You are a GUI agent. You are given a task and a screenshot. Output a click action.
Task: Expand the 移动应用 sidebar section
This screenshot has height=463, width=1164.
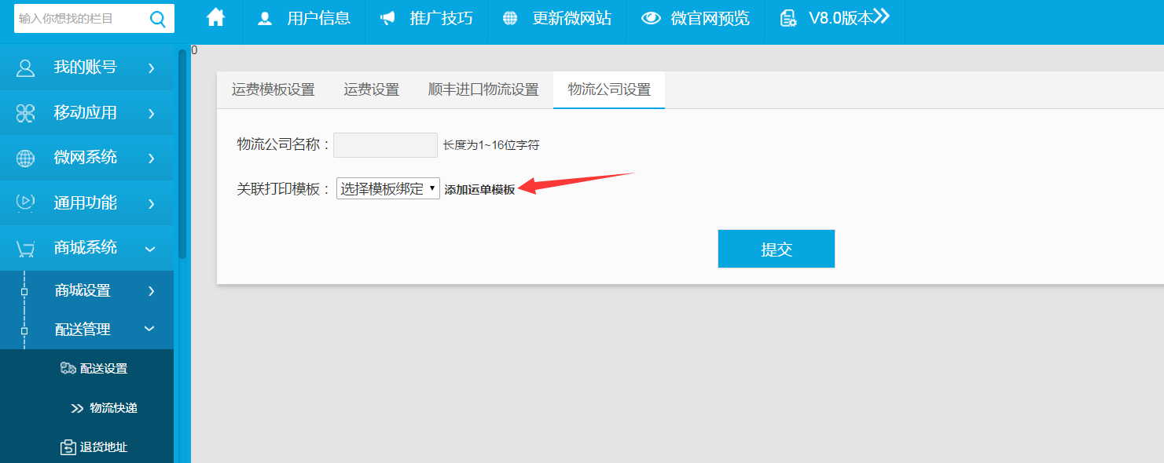pos(86,113)
